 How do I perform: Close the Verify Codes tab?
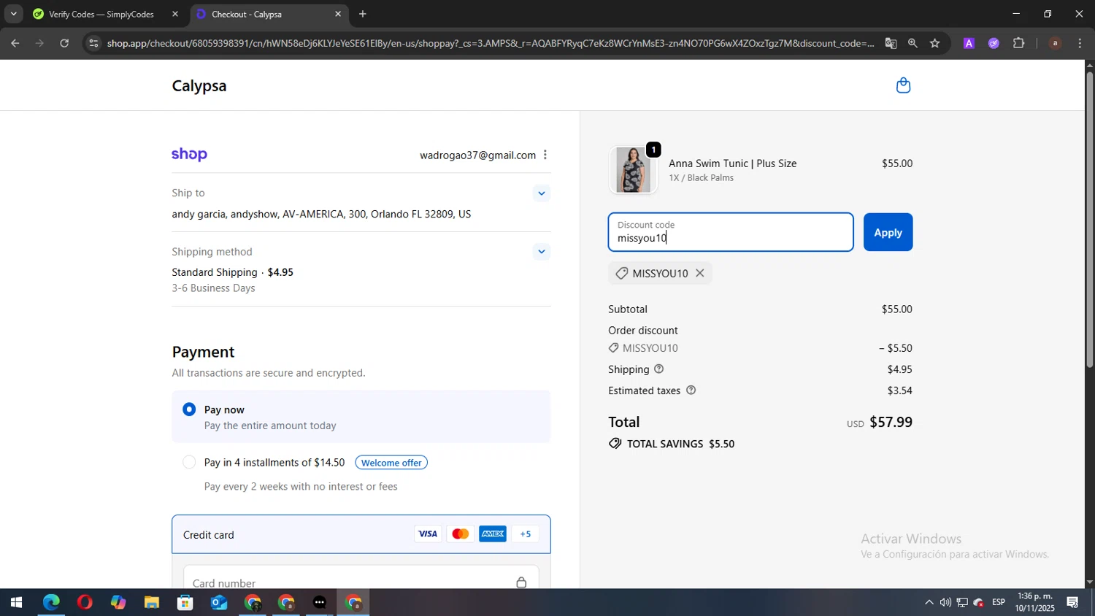coord(175,14)
